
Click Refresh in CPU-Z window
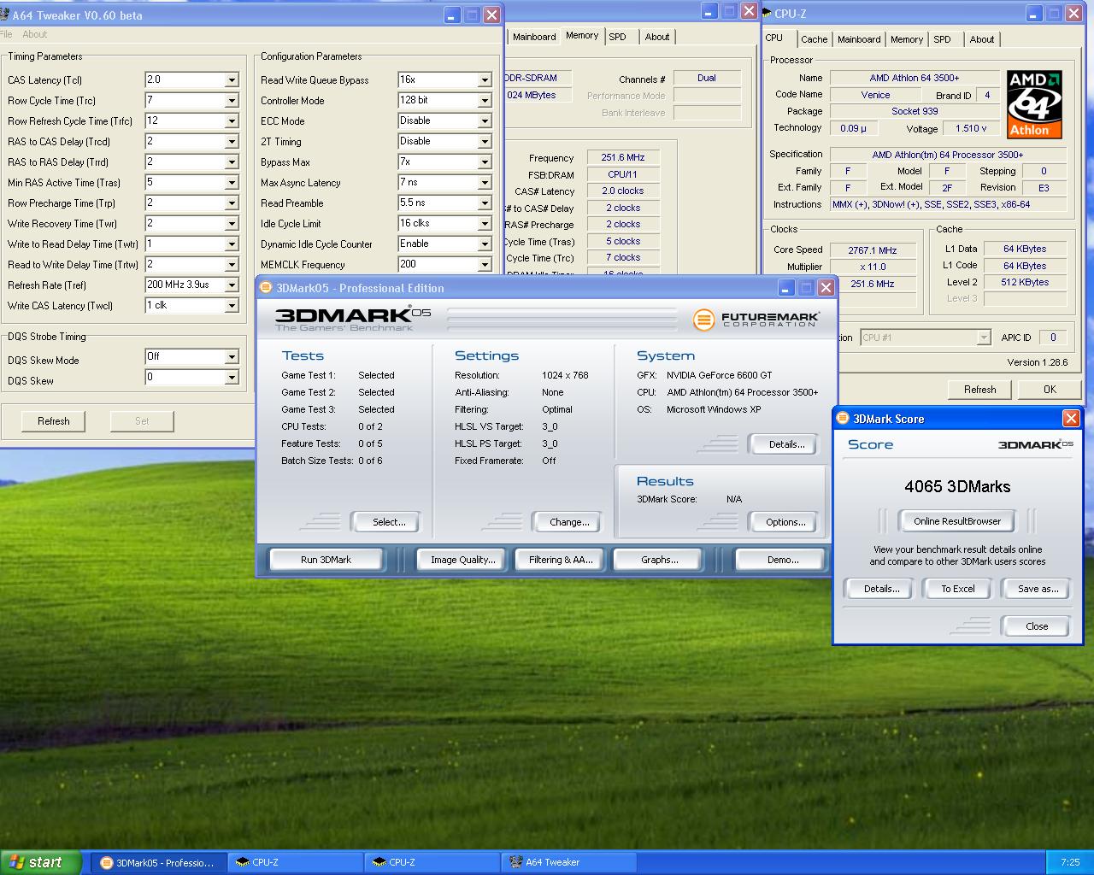979,390
